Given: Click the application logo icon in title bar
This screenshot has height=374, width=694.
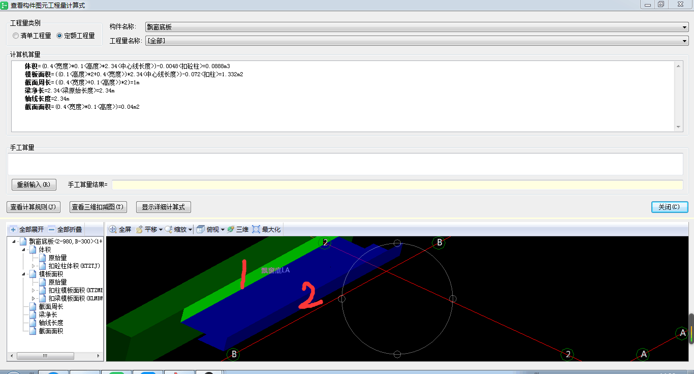Looking at the screenshot, I should [5, 5].
